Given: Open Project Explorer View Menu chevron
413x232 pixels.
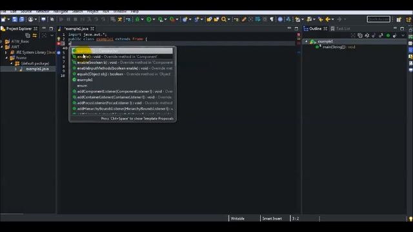Looking at the screenshot, I should [x=52, y=35].
